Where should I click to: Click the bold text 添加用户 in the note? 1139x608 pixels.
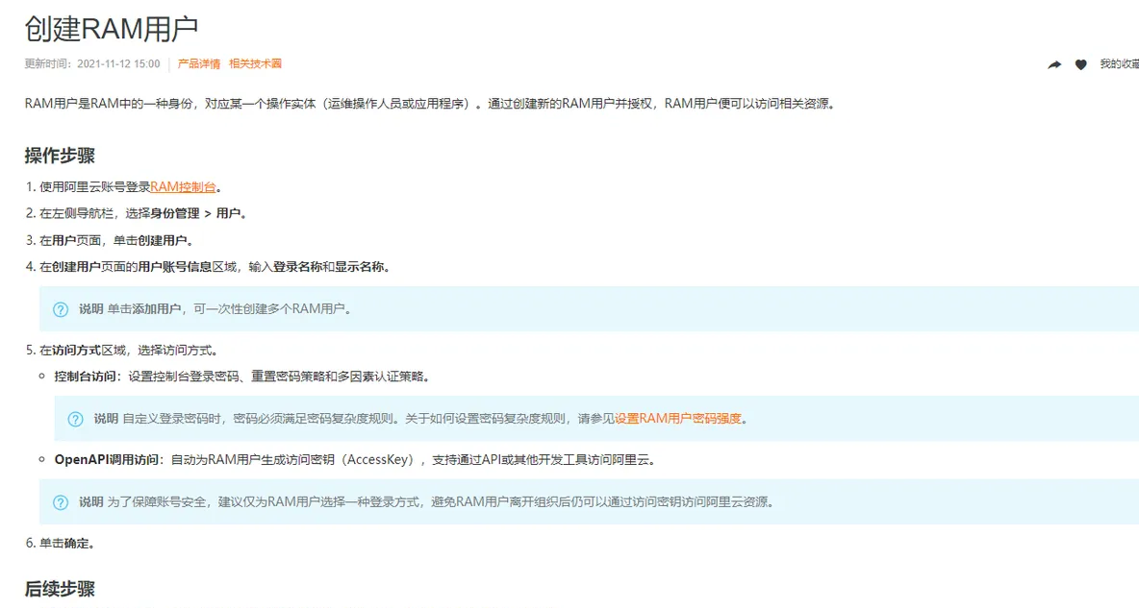coord(156,309)
